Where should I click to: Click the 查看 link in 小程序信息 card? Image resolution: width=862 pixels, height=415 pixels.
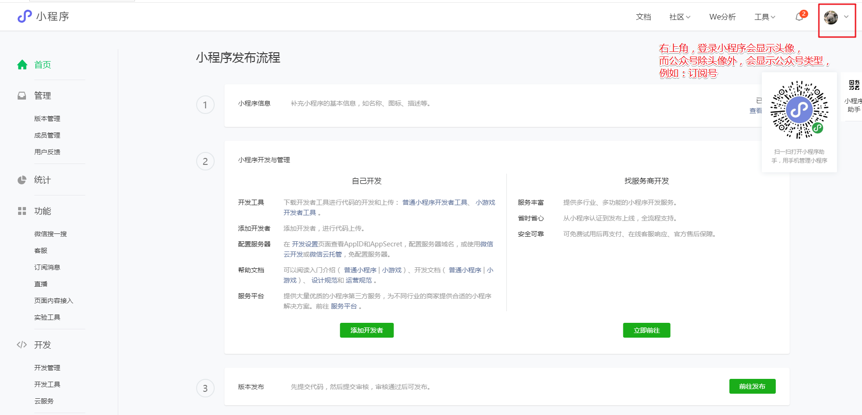click(756, 111)
